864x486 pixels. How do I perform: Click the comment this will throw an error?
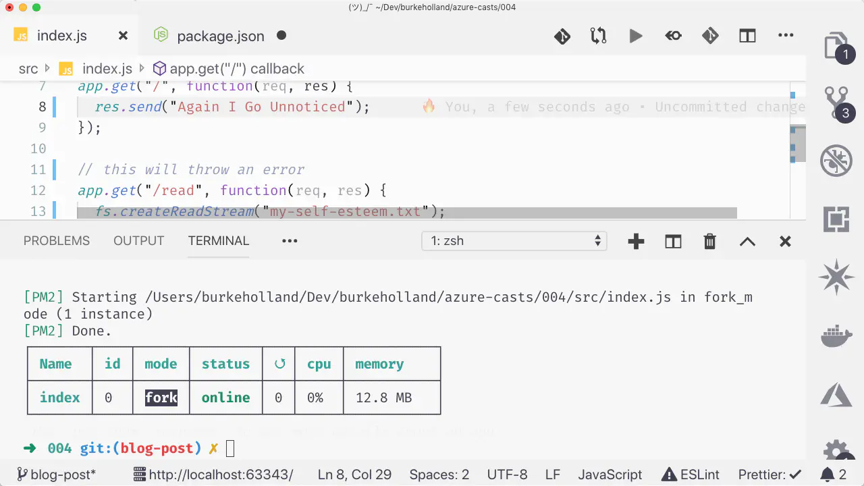click(x=191, y=169)
